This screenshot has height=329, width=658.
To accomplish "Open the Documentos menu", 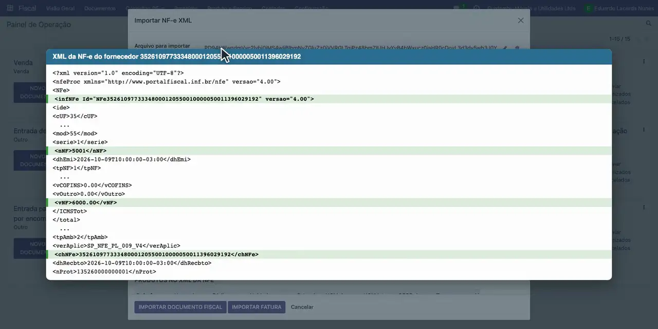I will [100, 9].
